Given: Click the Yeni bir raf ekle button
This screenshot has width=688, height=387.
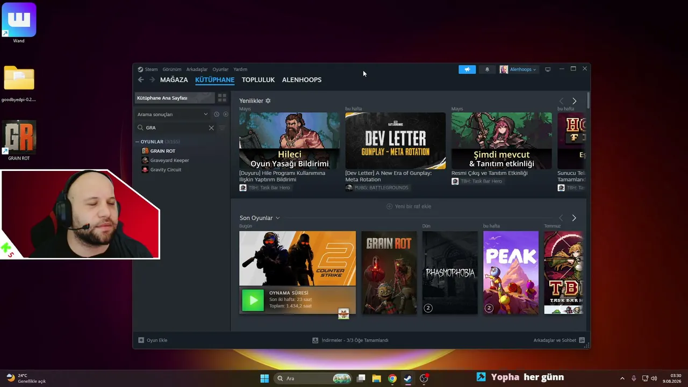Looking at the screenshot, I should pyautogui.click(x=408, y=206).
